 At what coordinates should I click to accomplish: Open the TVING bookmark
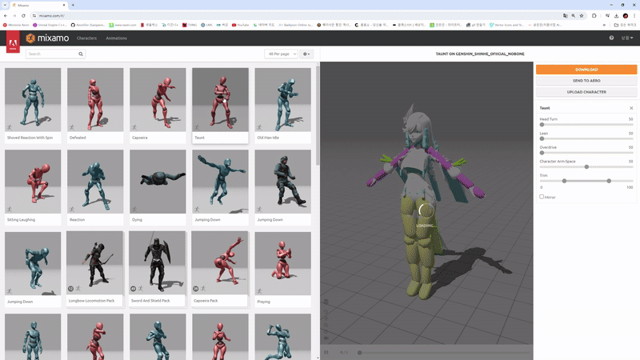(x=190, y=25)
